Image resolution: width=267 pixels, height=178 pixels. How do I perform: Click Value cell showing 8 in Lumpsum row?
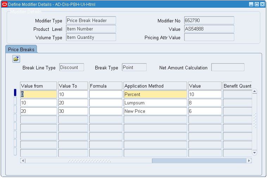tap(205, 103)
